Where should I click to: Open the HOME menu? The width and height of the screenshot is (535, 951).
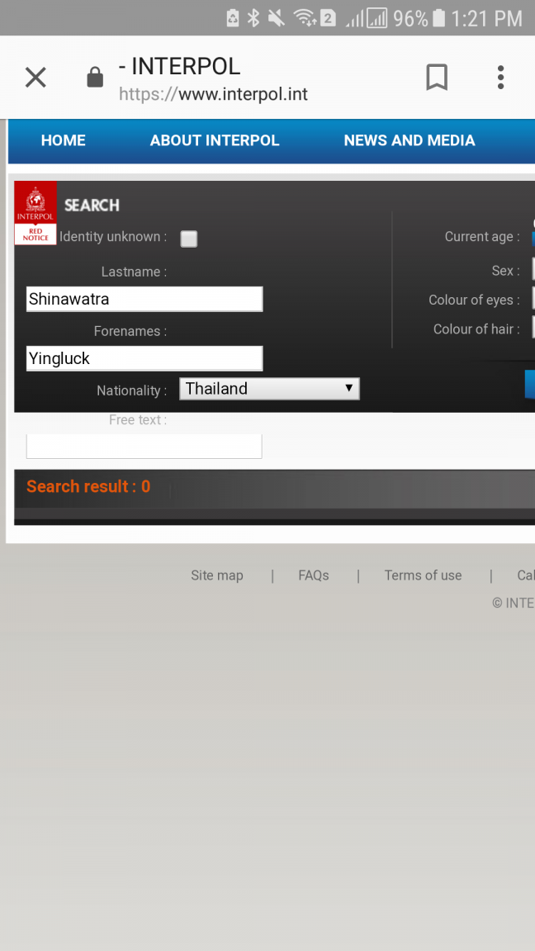(63, 140)
